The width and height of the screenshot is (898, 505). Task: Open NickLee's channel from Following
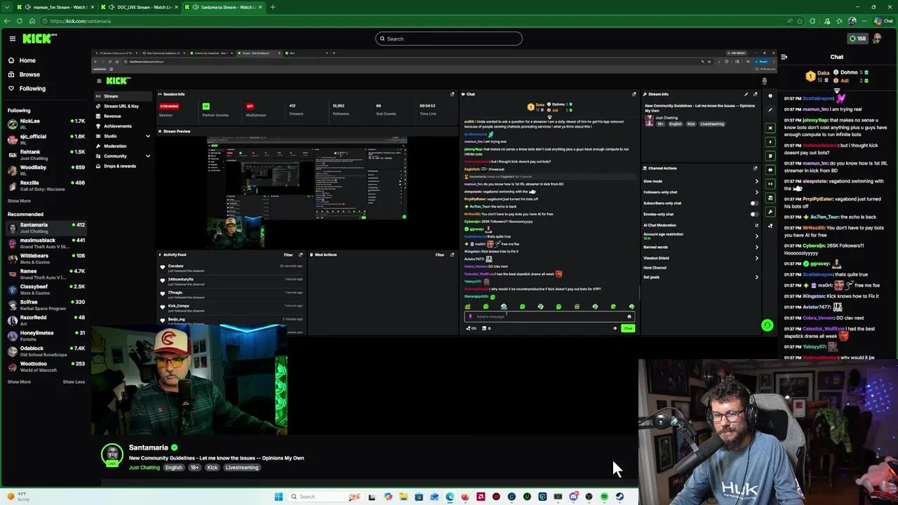[46, 123]
